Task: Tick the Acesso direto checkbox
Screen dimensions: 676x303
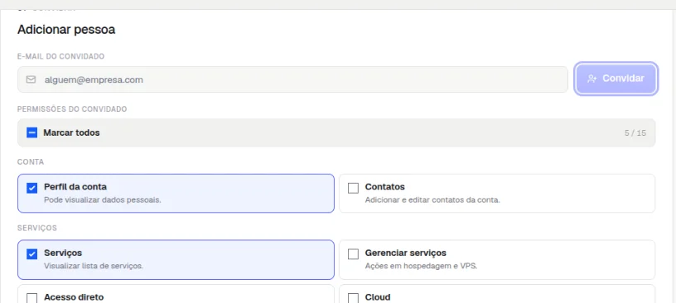Action: [x=32, y=298]
